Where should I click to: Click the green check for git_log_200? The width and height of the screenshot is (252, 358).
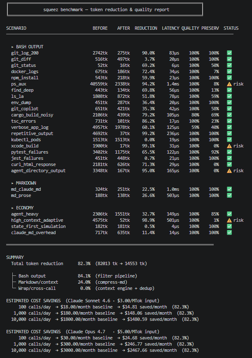click(x=229, y=53)
